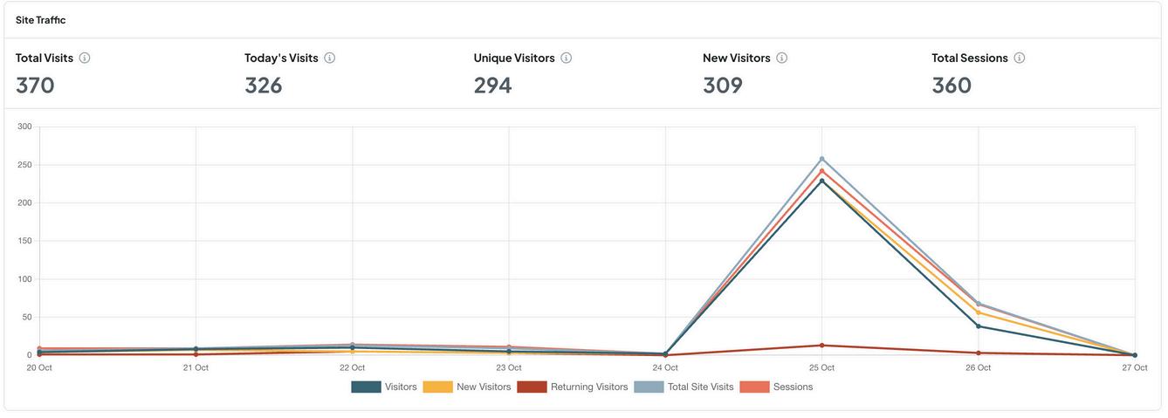1168x418 pixels.
Task: Click the dark teal Visitors color box
Action: [x=366, y=387]
